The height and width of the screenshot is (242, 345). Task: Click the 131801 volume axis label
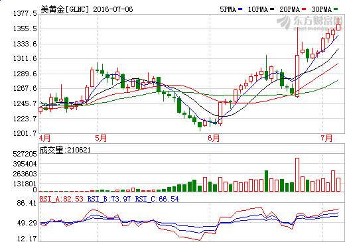point(25,184)
